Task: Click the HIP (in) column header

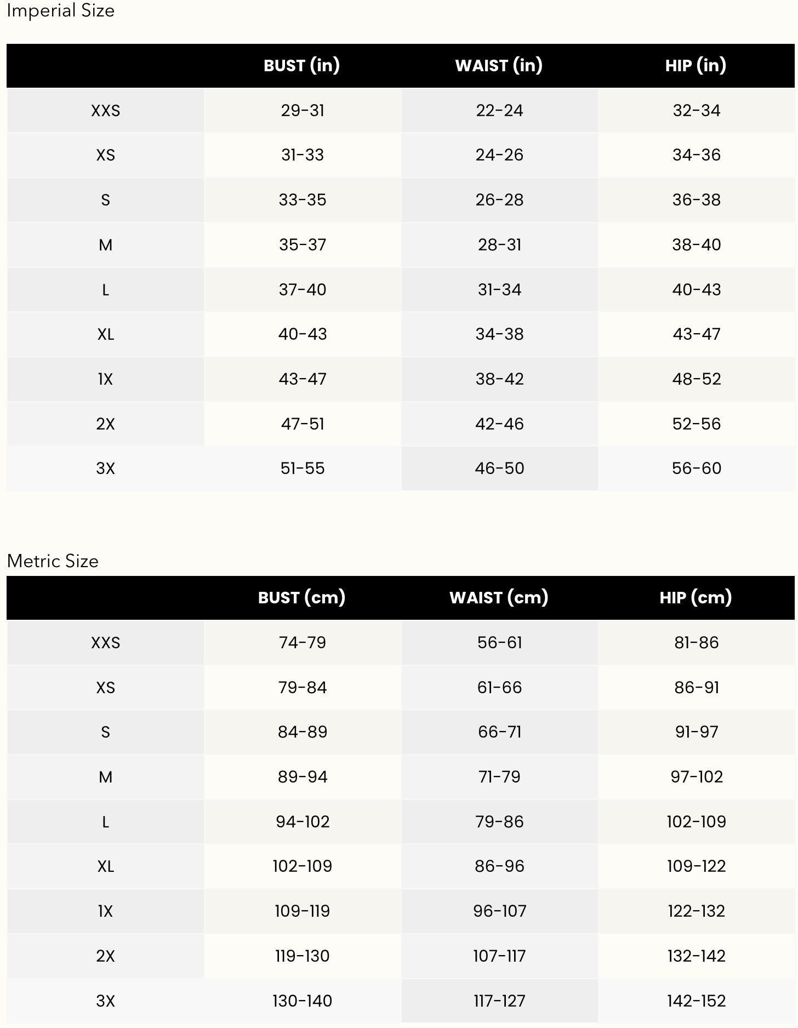Action: click(x=696, y=65)
